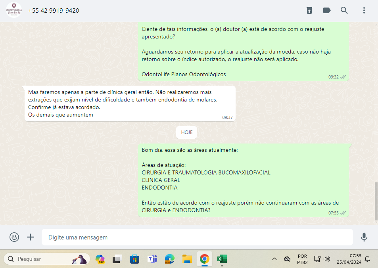Click the 'CLINICA GERAL' line

(x=161, y=180)
